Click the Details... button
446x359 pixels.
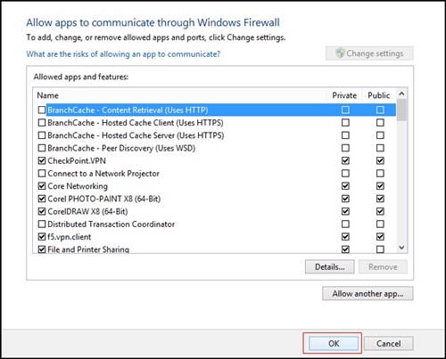[x=329, y=266]
